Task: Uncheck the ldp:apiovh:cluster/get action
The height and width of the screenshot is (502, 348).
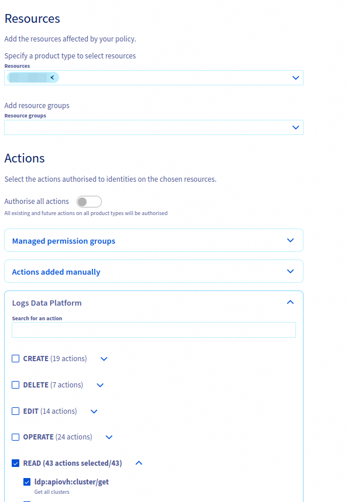Action: [26, 482]
